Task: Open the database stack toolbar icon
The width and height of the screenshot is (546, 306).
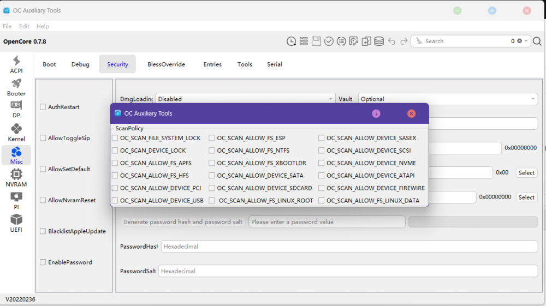Action: click(379, 41)
